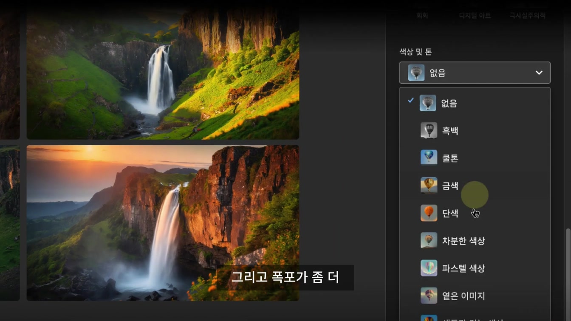Pick the 차분한 색상 option
This screenshot has width=571, height=321.
[x=475, y=241]
